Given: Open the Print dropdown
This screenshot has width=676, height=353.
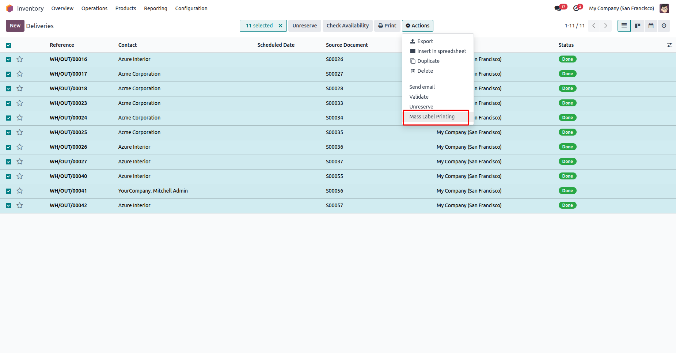Looking at the screenshot, I should click(x=387, y=26).
